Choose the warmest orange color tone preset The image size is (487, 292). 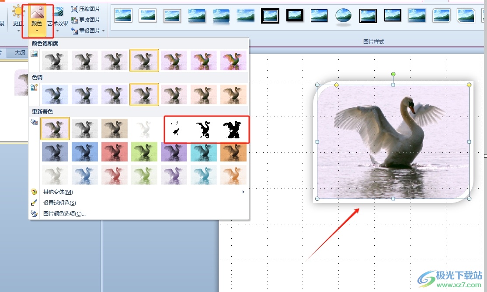tap(233, 94)
